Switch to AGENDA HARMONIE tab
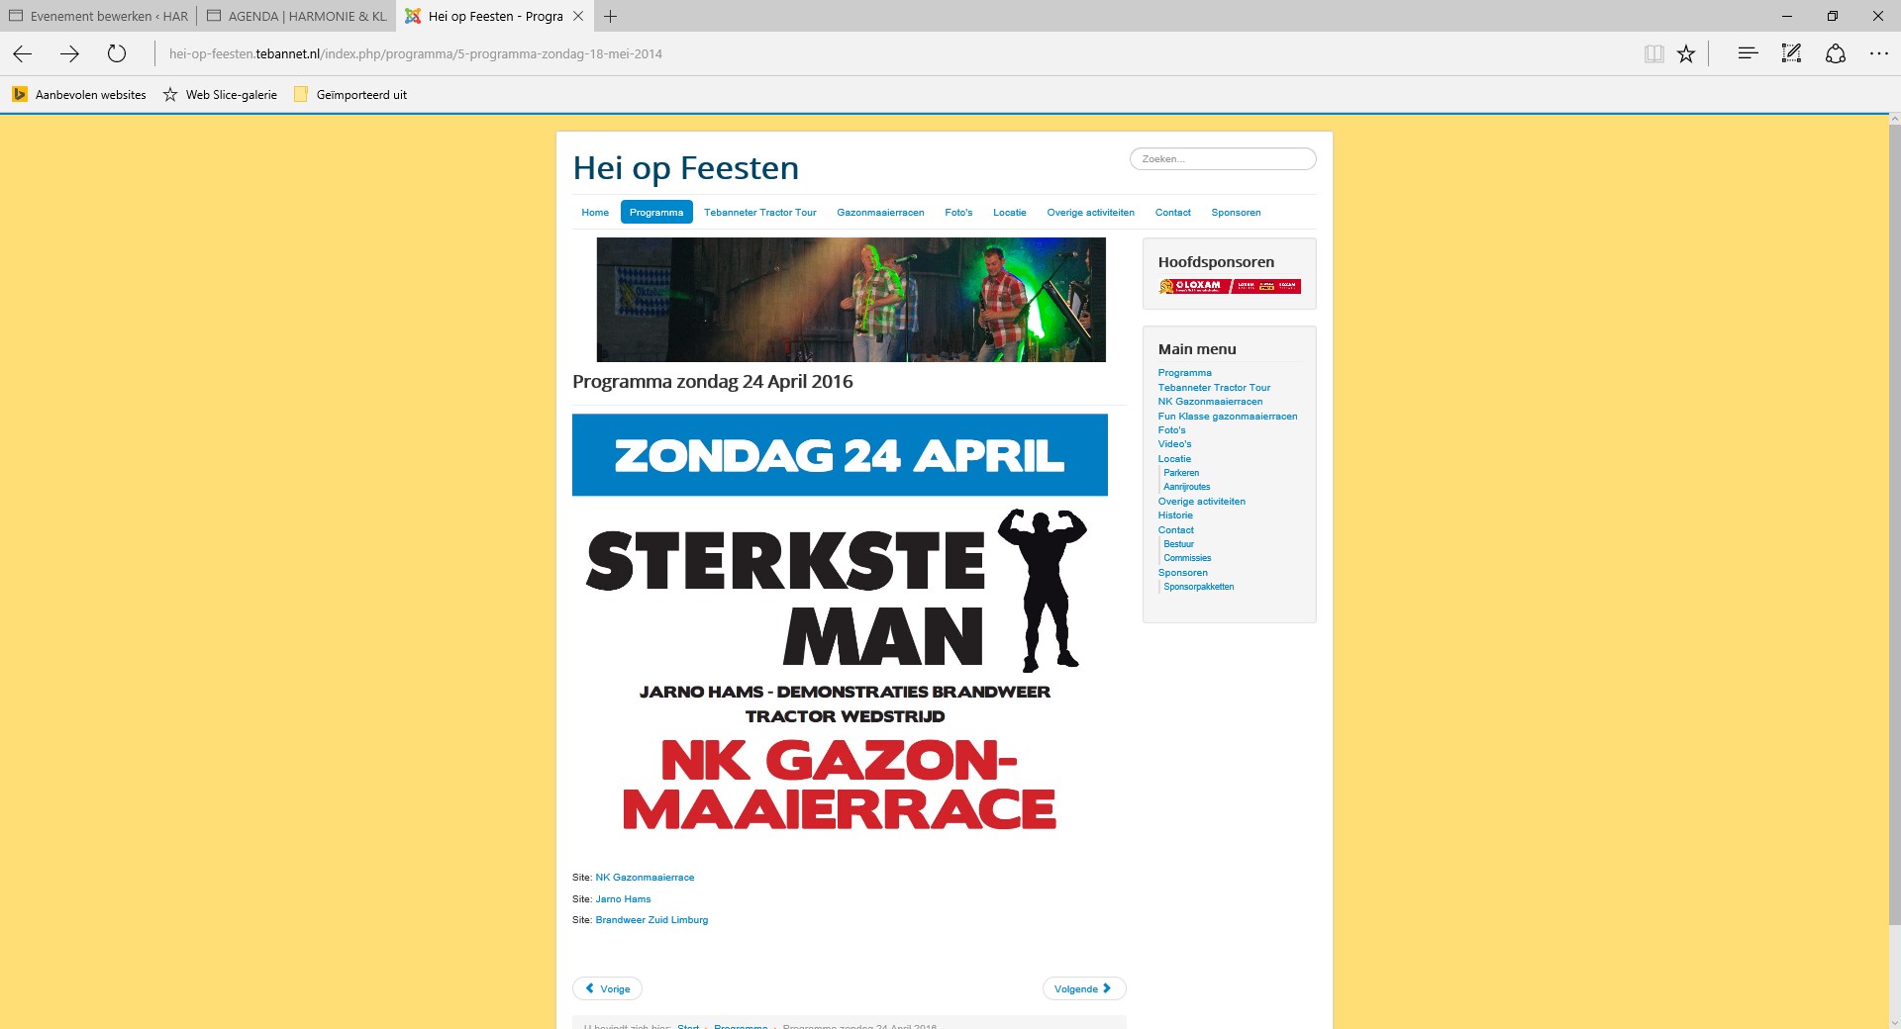 [x=296, y=16]
